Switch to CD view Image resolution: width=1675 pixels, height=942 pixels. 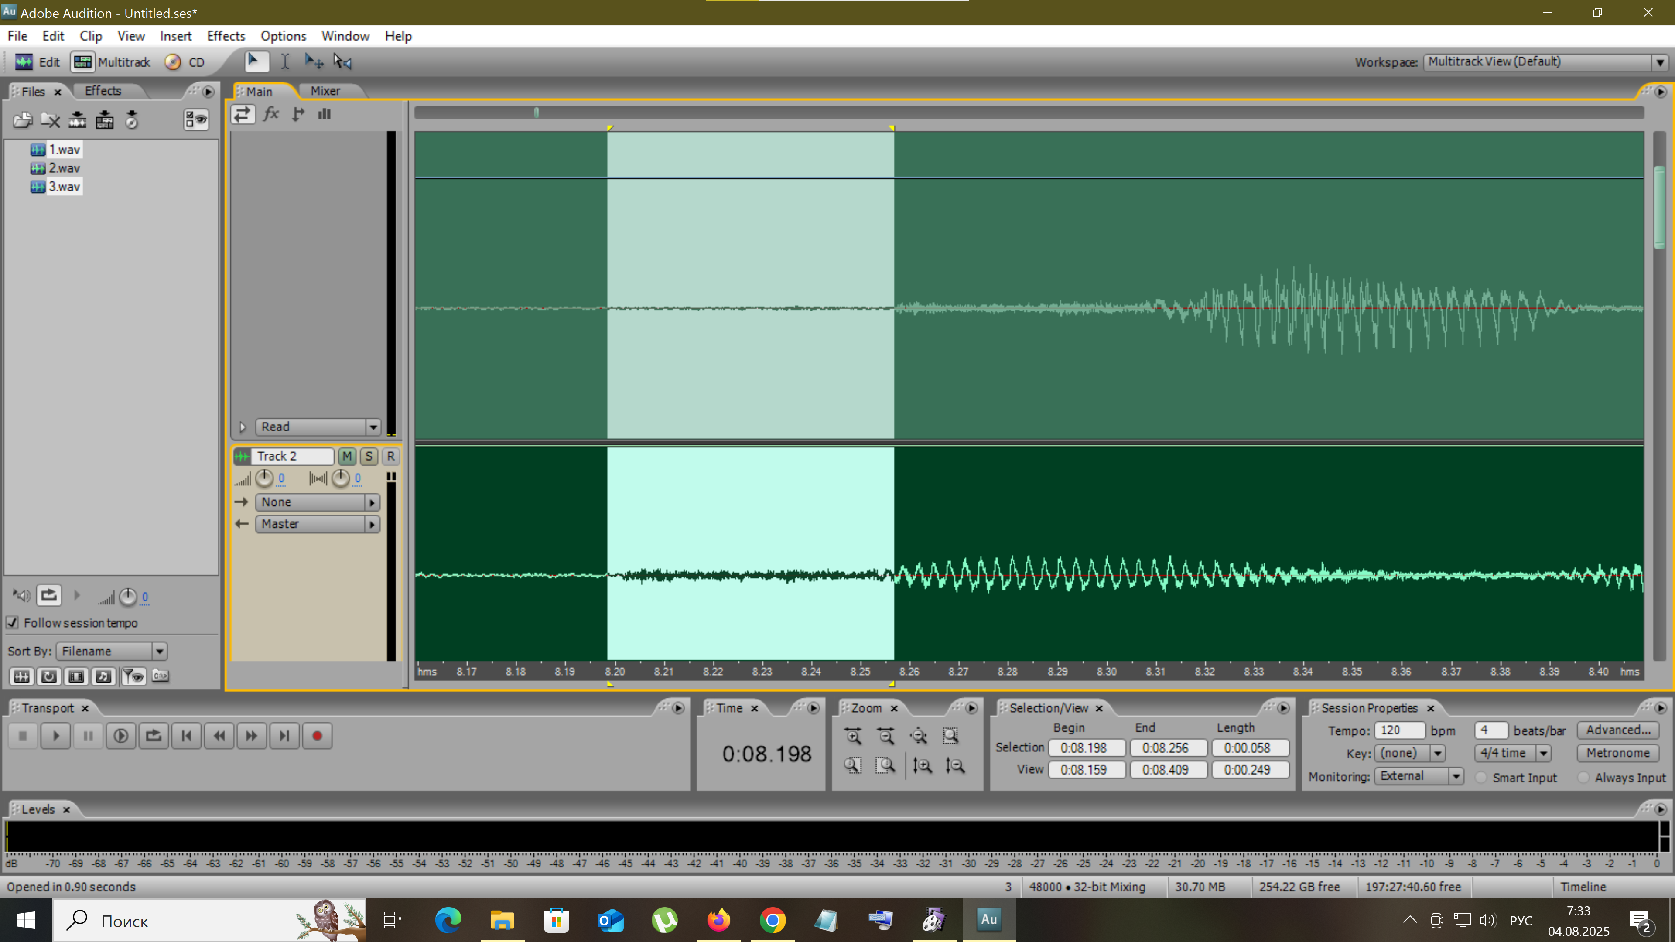(185, 62)
